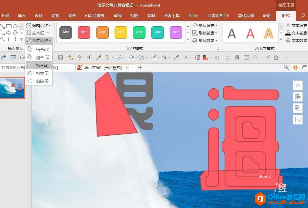Apply the purple Abc shape style
The image size is (308, 208).
pos(176,32)
